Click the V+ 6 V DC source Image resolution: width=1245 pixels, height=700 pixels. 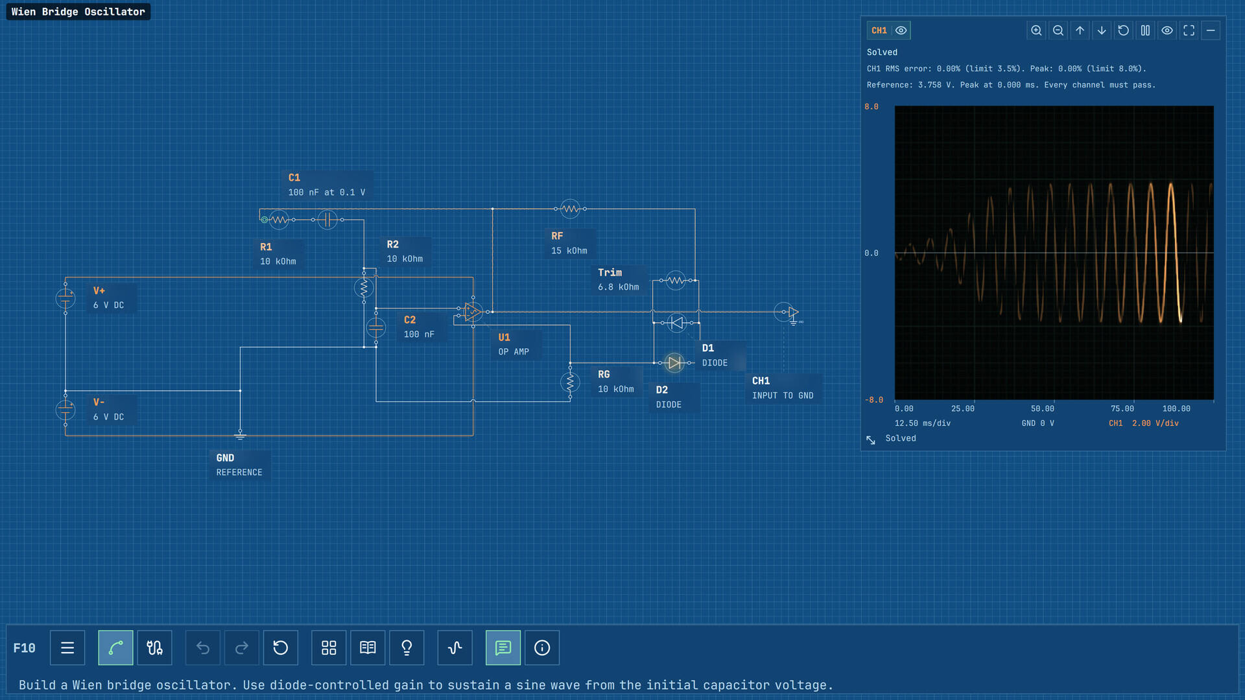point(65,298)
